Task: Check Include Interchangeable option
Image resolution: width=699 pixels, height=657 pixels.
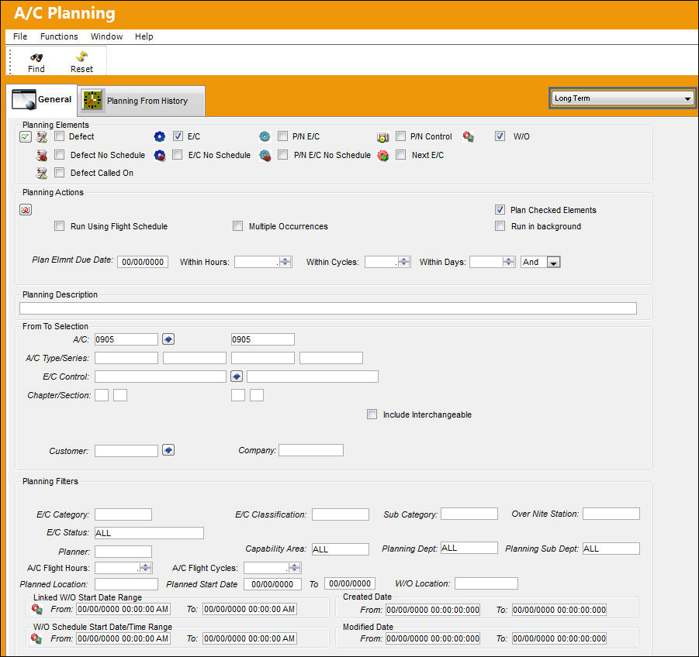Action: coord(372,414)
